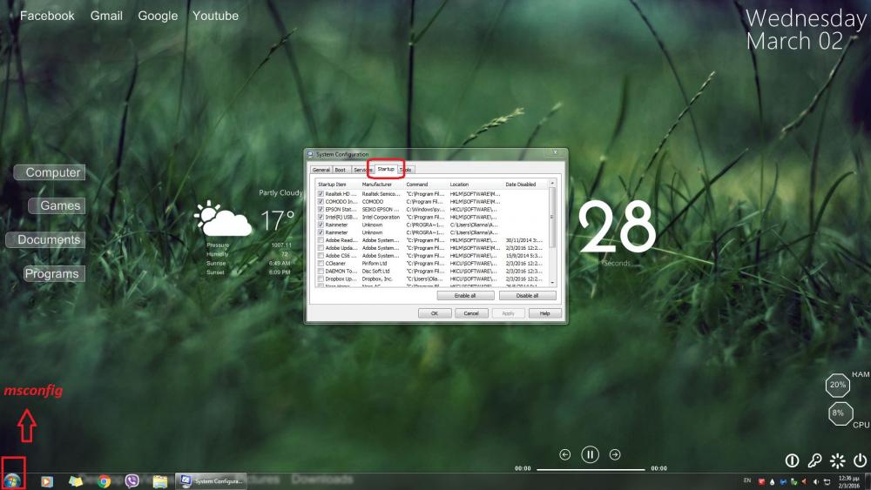
Task: Click the Enable all button
Action: pyautogui.click(x=465, y=296)
